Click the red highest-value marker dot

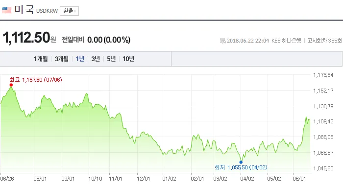click(11, 85)
